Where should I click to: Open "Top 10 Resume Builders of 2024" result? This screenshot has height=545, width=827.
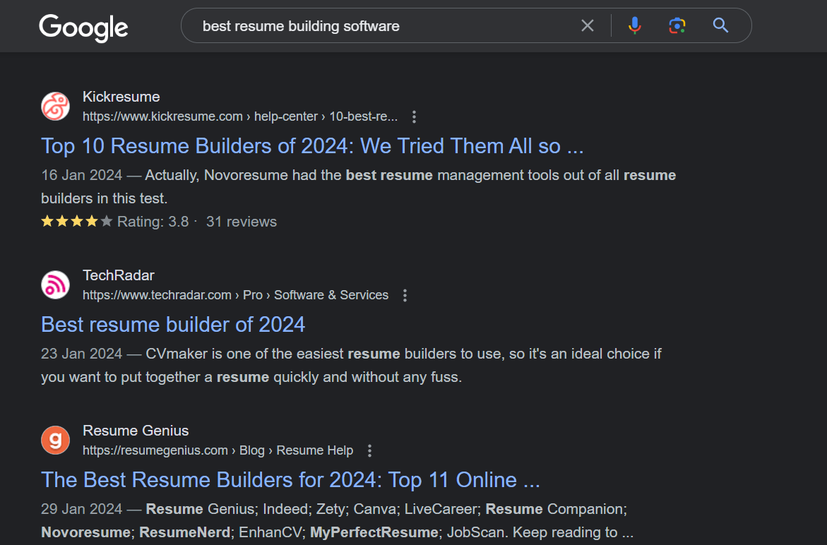(312, 146)
